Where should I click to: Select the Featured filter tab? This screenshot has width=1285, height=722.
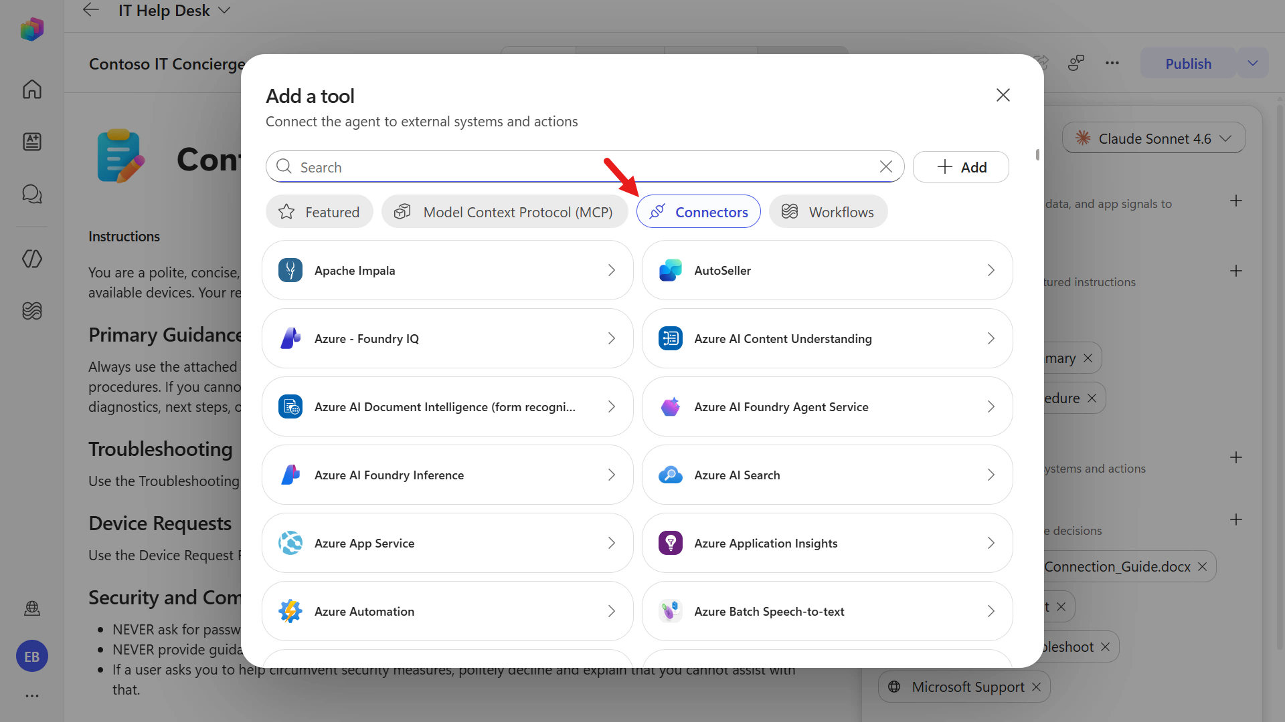320,212
